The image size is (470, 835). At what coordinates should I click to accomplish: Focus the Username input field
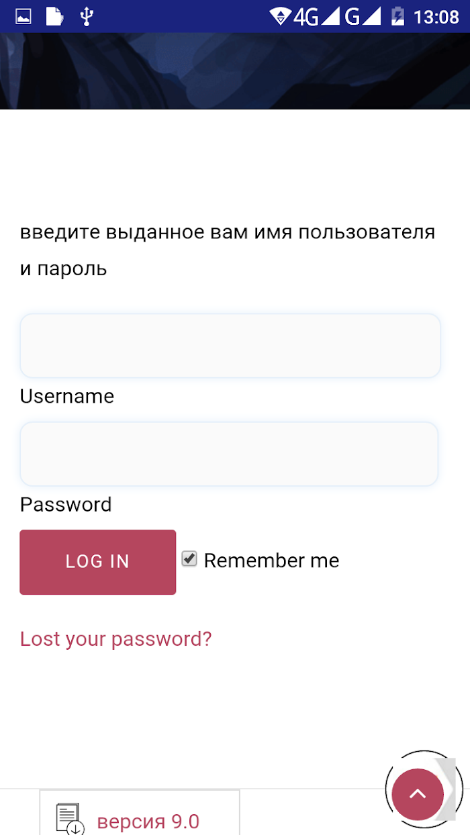coord(230,346)
